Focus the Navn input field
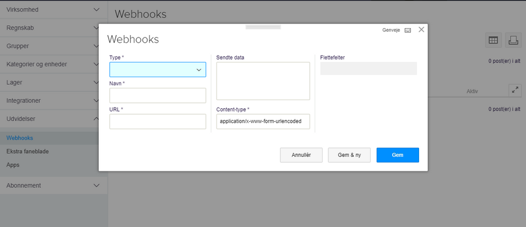 pos(158,95)
